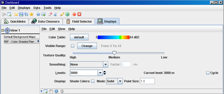Select the Displays tab
Viewport: 224px width, 94px height.
coord(107,22)
